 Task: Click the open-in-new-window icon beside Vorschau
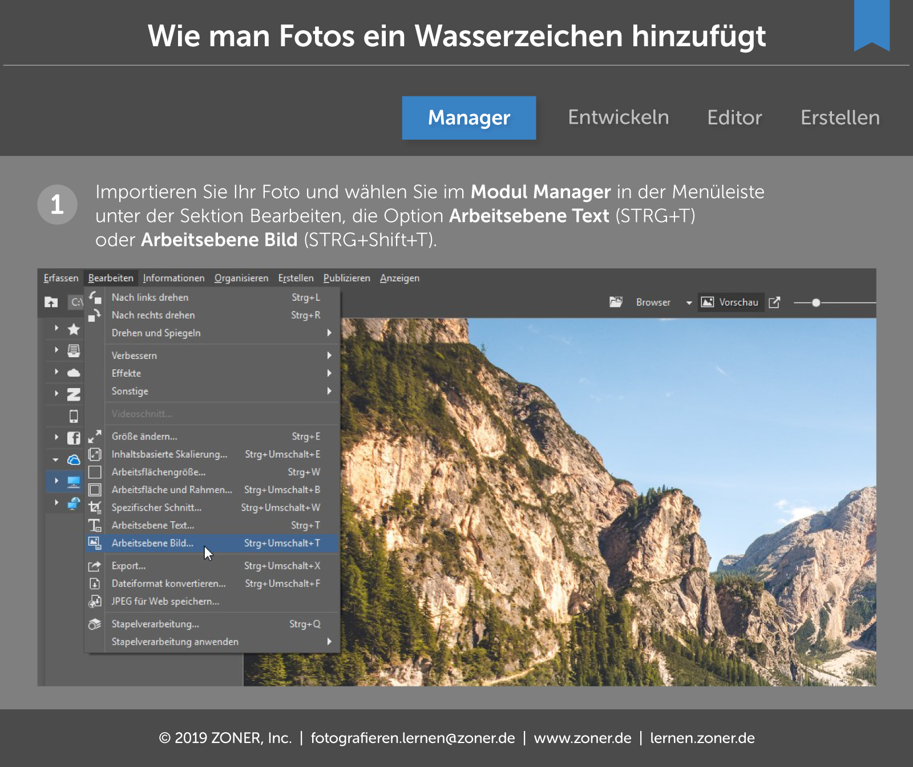774,302
